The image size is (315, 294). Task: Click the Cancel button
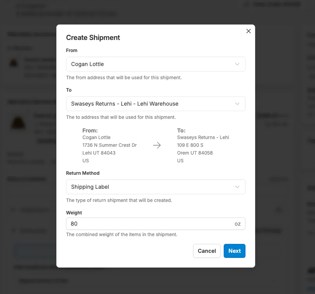pos(207,251)
